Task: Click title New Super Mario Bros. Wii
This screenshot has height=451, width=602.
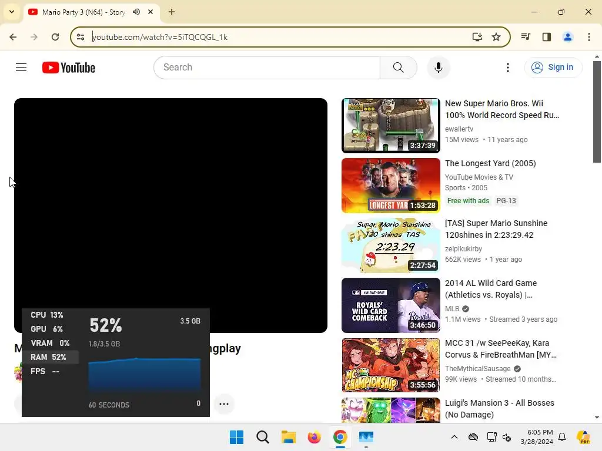Action: [x=502, y=109]
